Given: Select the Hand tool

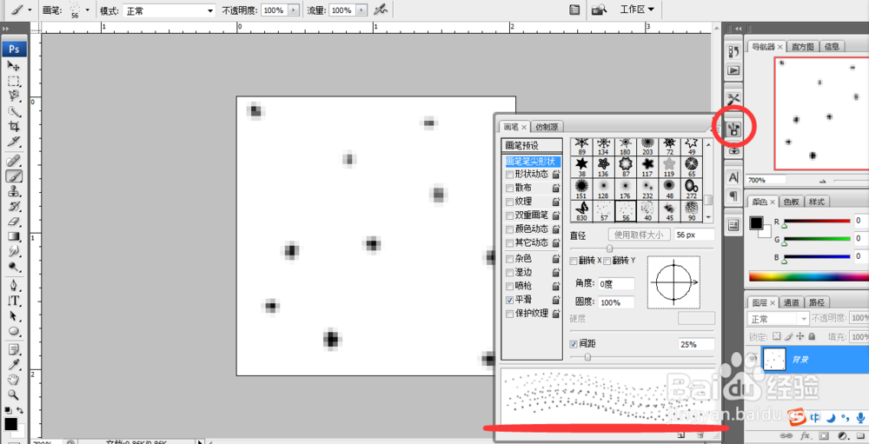Looking at the screenshot, I should click(14, 380).
